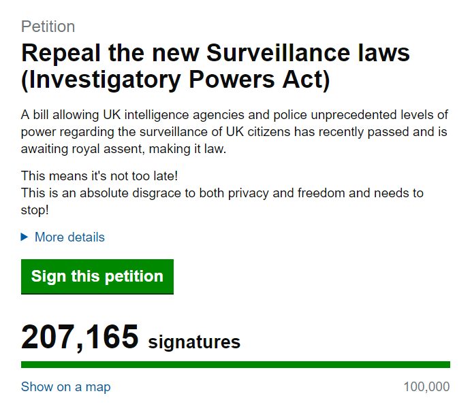Open the Show on a map link

65,387
